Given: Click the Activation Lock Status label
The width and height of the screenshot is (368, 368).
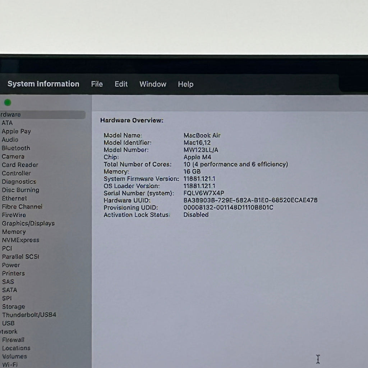Looking at the screenshot, I should [x=137, y=215].
